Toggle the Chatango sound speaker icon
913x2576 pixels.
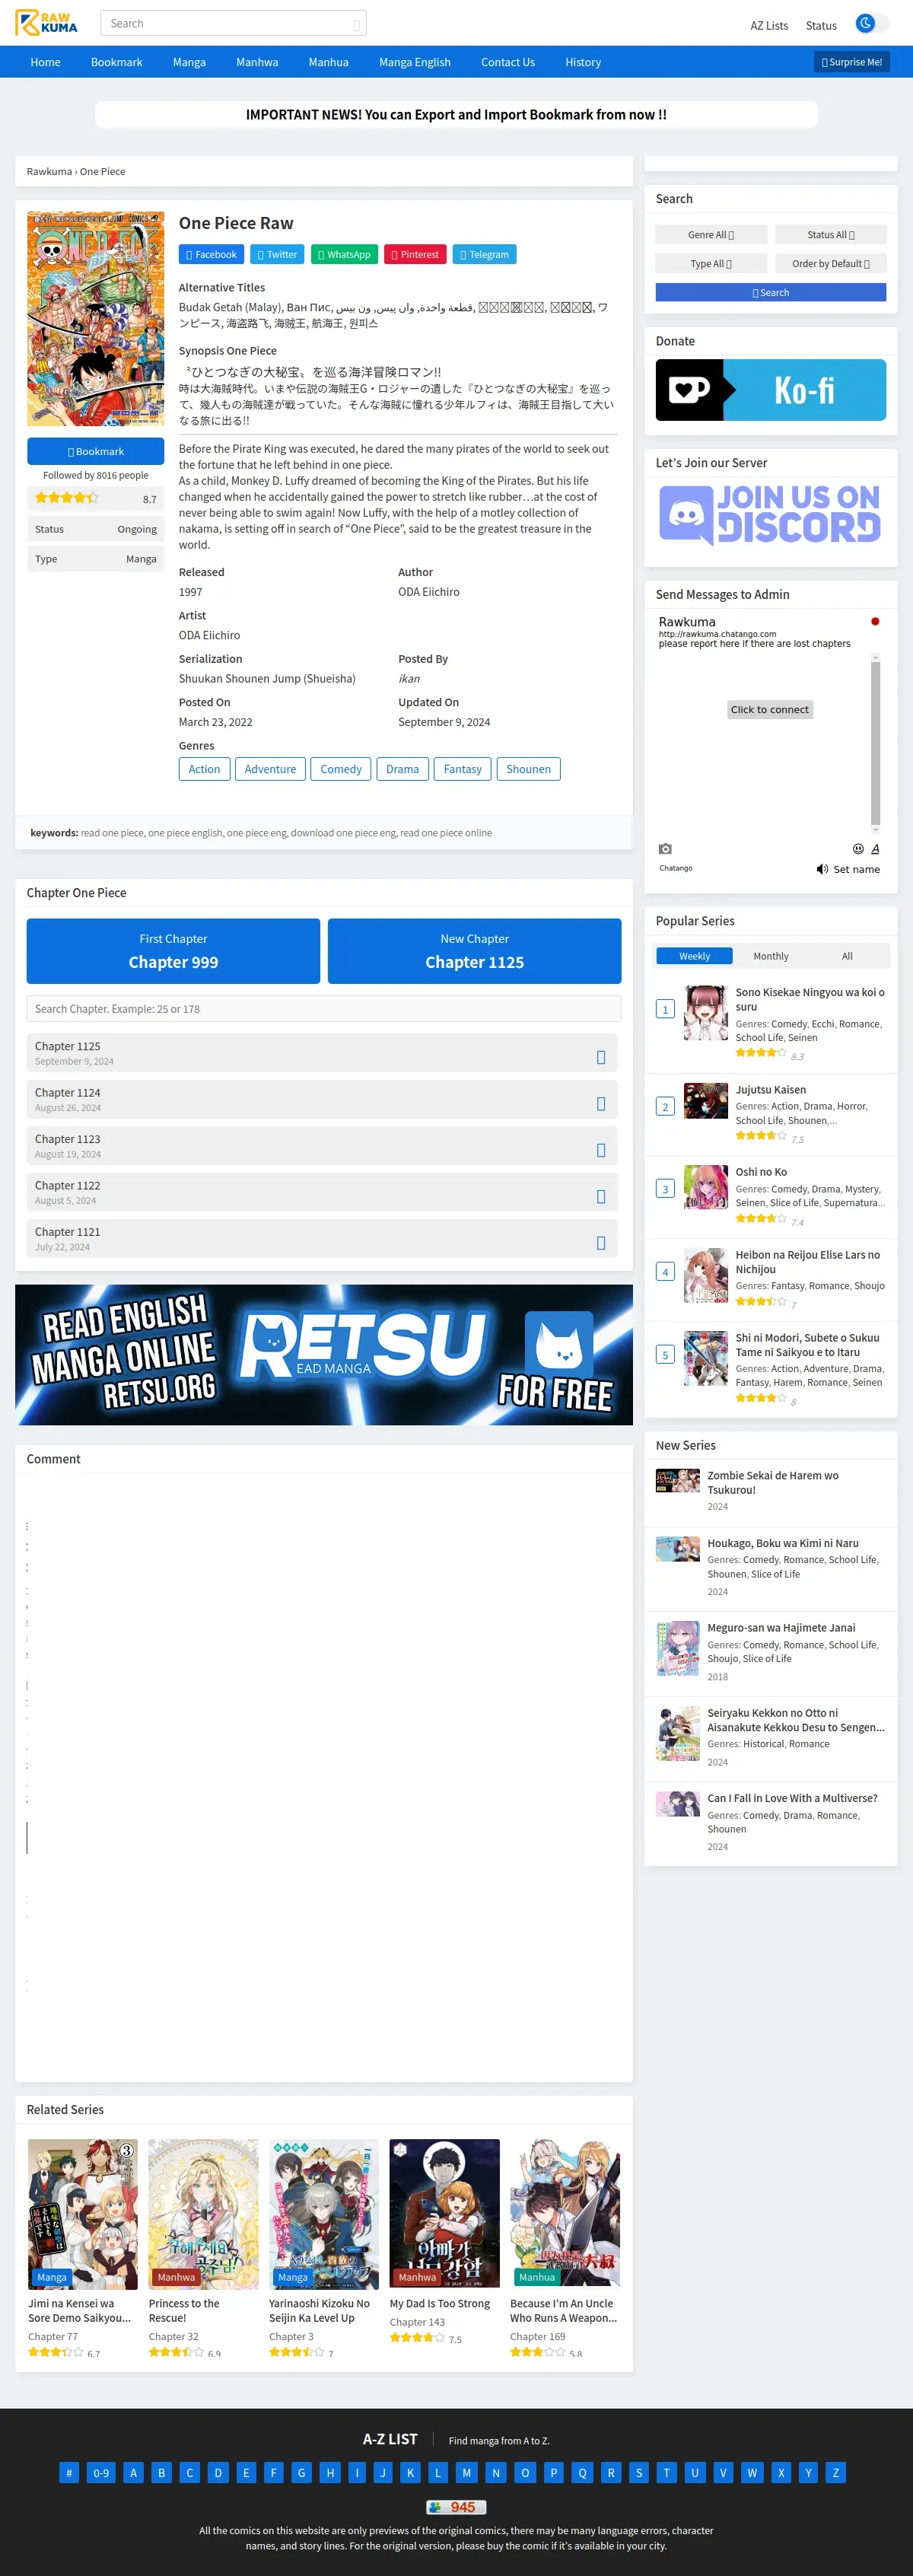pos(822,869)
